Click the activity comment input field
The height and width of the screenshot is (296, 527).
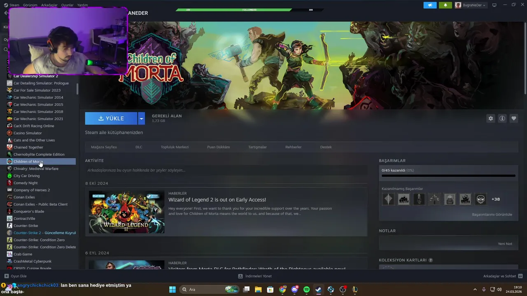coord(226,170)
